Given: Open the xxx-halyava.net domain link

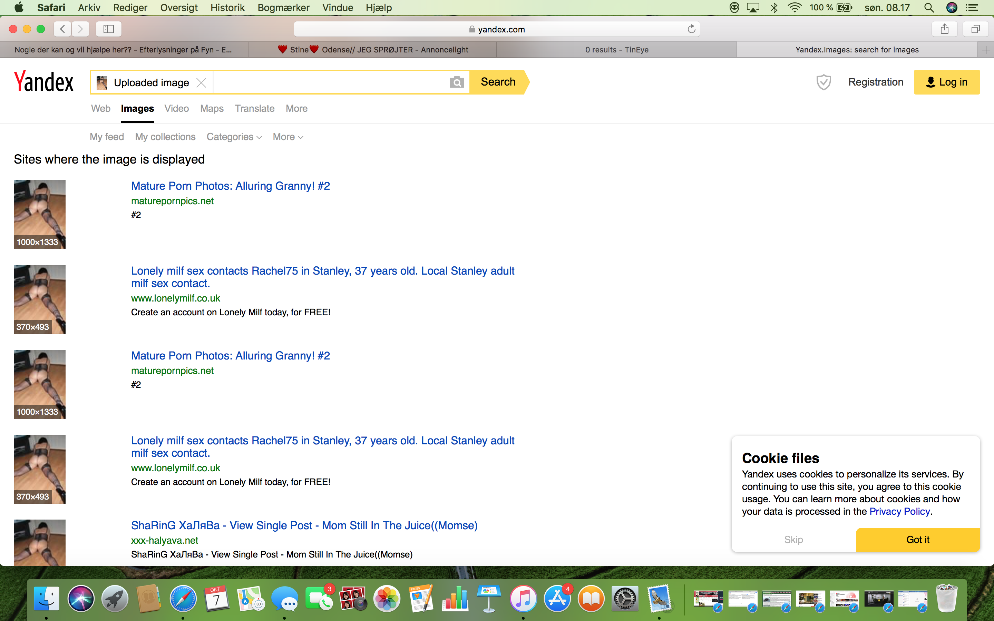Looking at the screenshot, I should pos(165,541).
